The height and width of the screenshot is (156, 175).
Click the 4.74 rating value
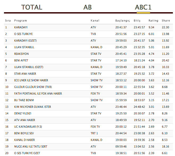pyautogui.click(x=151, y=54)
